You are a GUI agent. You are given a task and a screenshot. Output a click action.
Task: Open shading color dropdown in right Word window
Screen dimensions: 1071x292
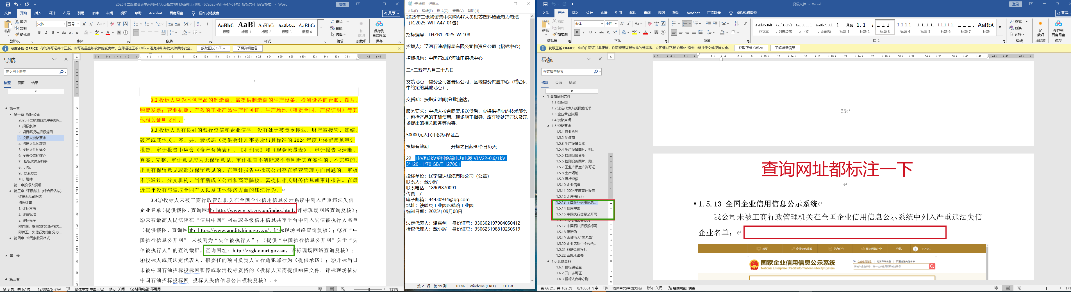tap(727, 33)
